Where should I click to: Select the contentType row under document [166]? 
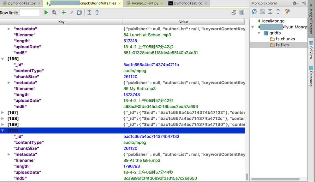point(122,71)
